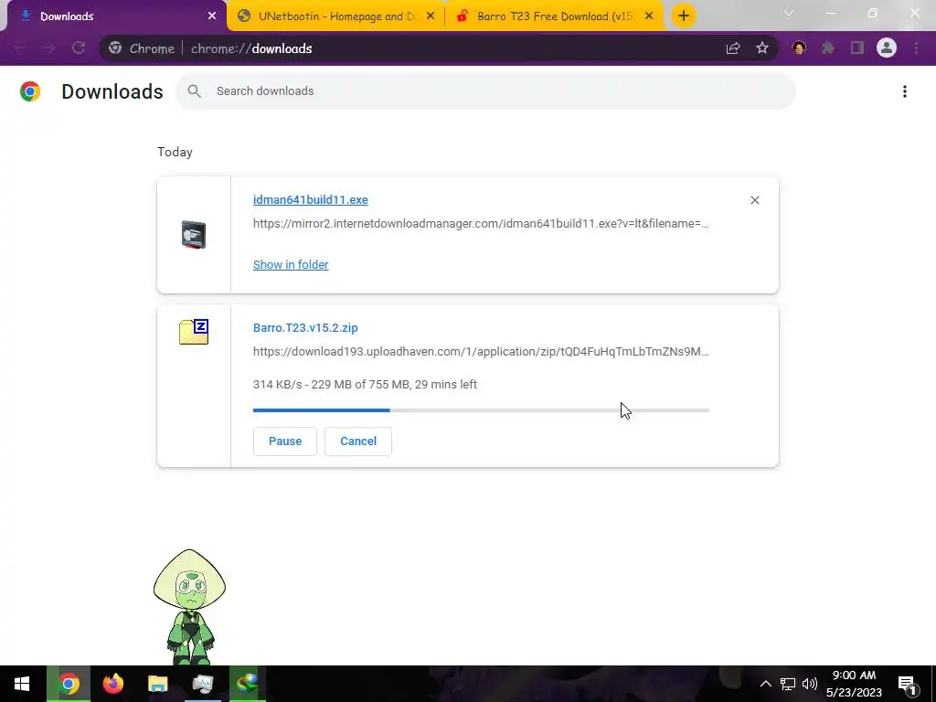Click the Barro.T23 zip file icon
Screen dimensions: 936x702
tap(194, 332)
